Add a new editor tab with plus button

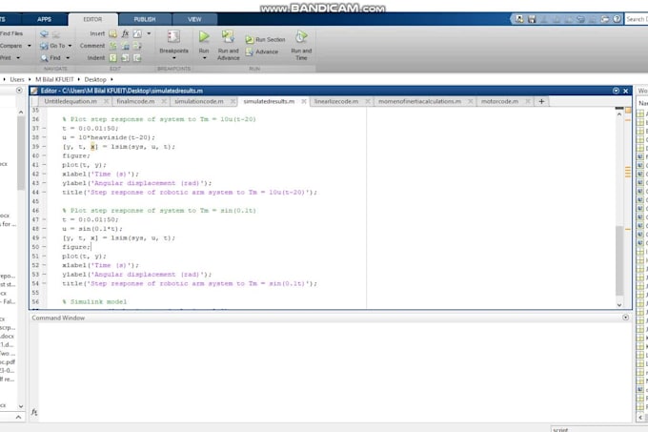(x=541, y=100)
